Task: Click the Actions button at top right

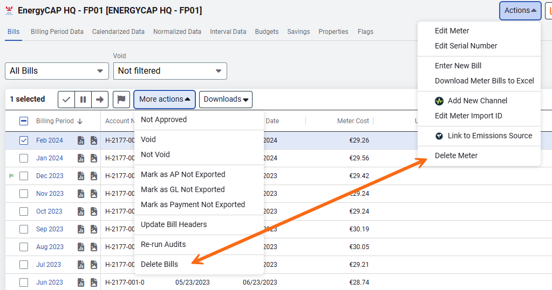Action: click(x=520, y=10)
